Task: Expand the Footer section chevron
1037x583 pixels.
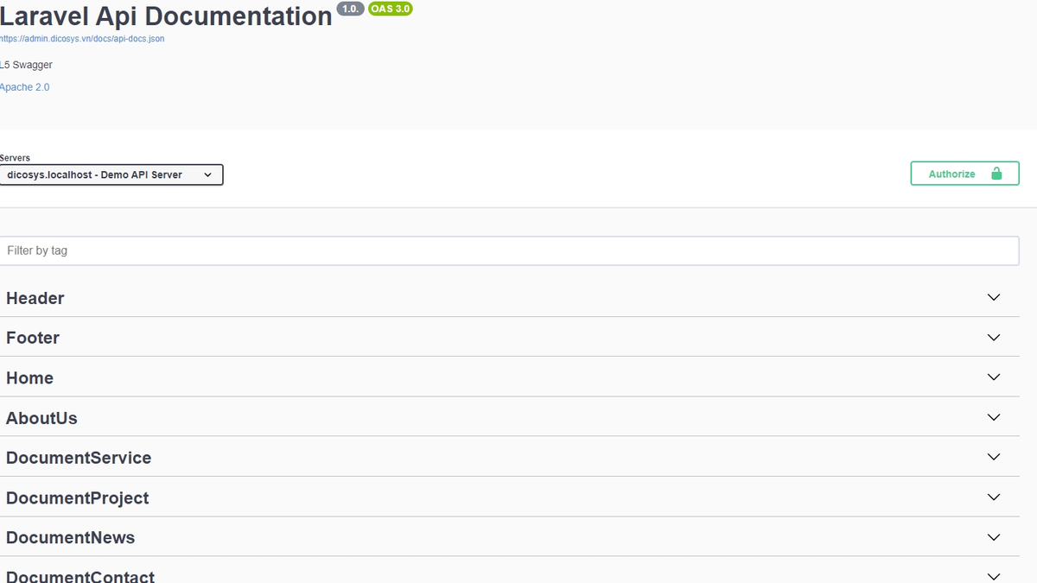Action: click(x=994, y=337)
